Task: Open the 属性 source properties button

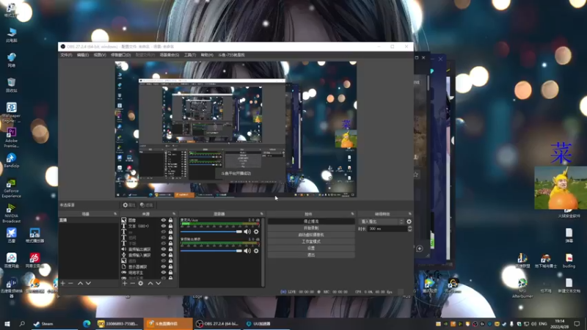Action: point(129,205)
